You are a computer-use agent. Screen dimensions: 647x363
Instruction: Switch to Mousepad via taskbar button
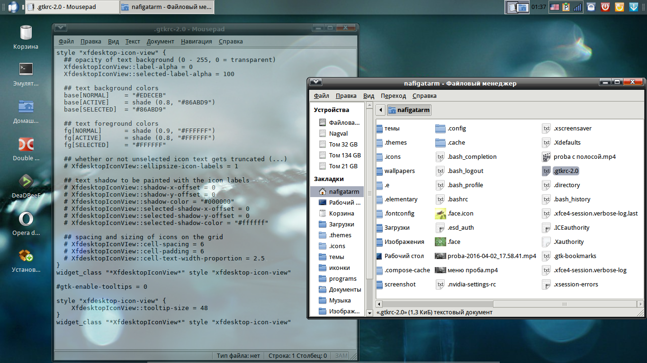72,7
